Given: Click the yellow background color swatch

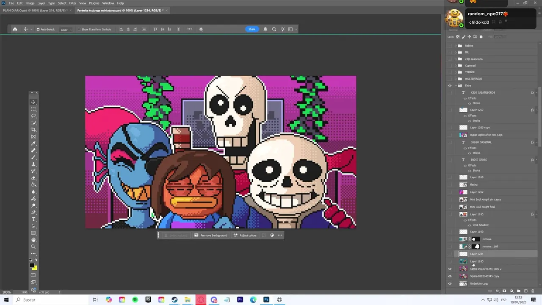Looking at the screenshot, I should point(34,268).
